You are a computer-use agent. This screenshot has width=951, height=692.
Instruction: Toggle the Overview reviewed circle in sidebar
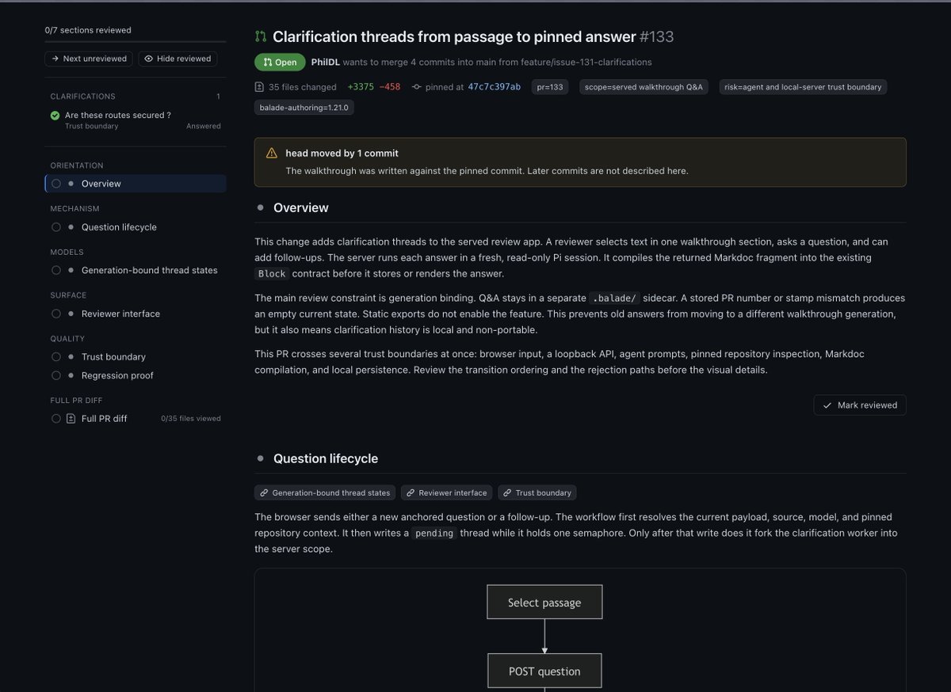tap(56, 184)
